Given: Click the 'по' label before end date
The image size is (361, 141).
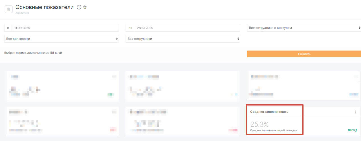Looking at the screenshot, I should (x=130, y=28).
